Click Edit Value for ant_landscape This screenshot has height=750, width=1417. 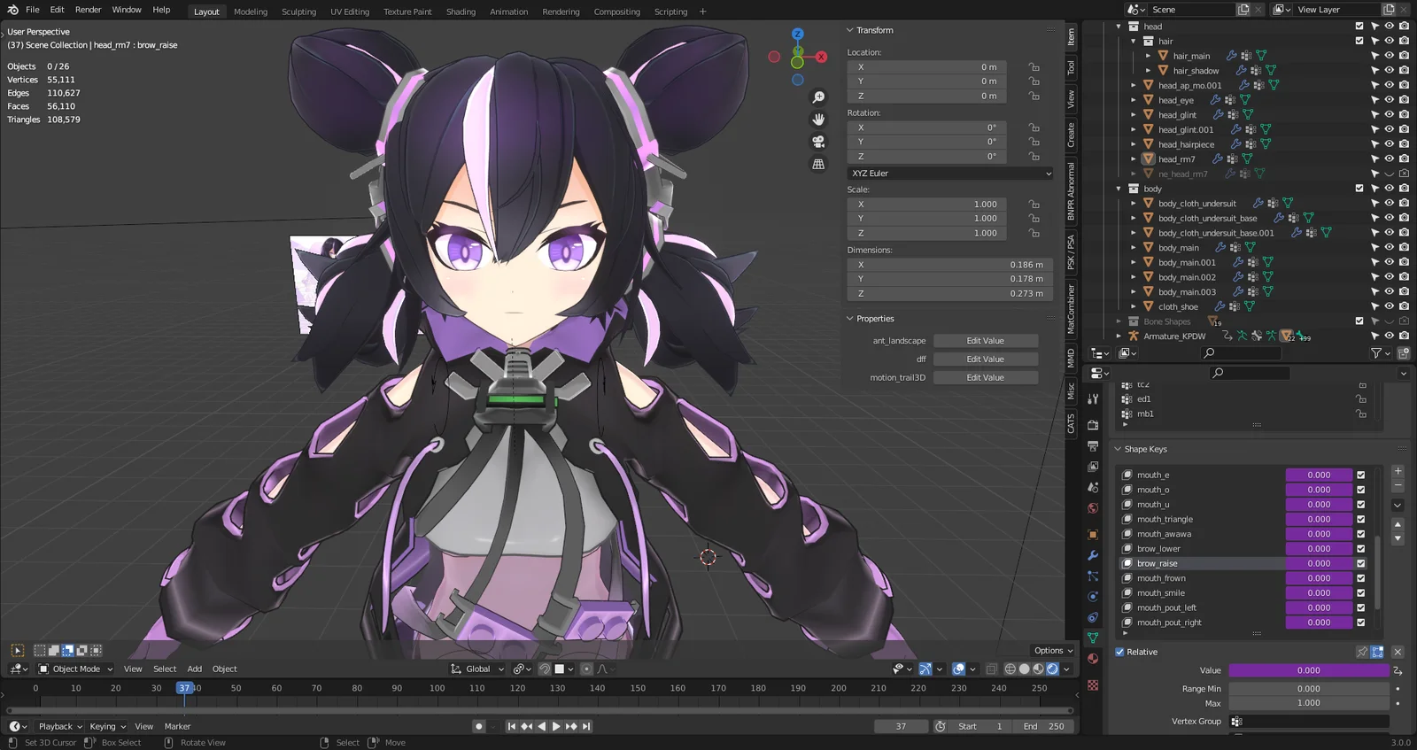pos(985,341)
